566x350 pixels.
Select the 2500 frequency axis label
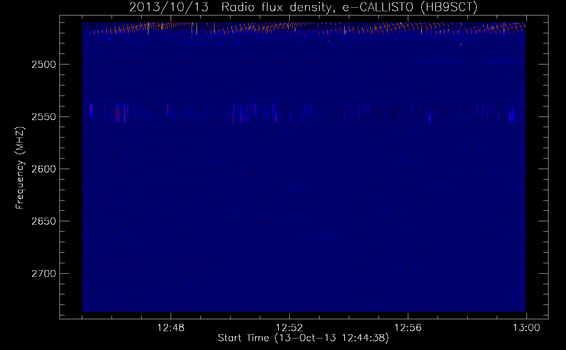tap(44, 64)
